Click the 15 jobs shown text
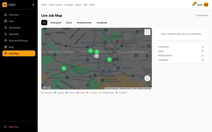The width and height of the screenshot is (212, 132). (202, 15)
